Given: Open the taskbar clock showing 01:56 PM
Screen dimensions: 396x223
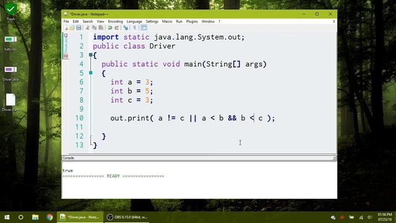Looking at the screenshot, I should click(385, 217).
